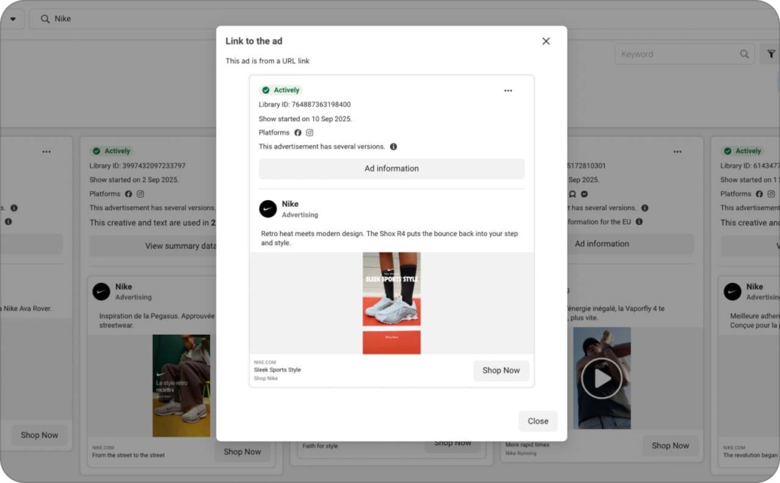This screenshot has width=780, height=483.
Task: Click the magnifier icon in Keyword field
Action: (744, 54)
